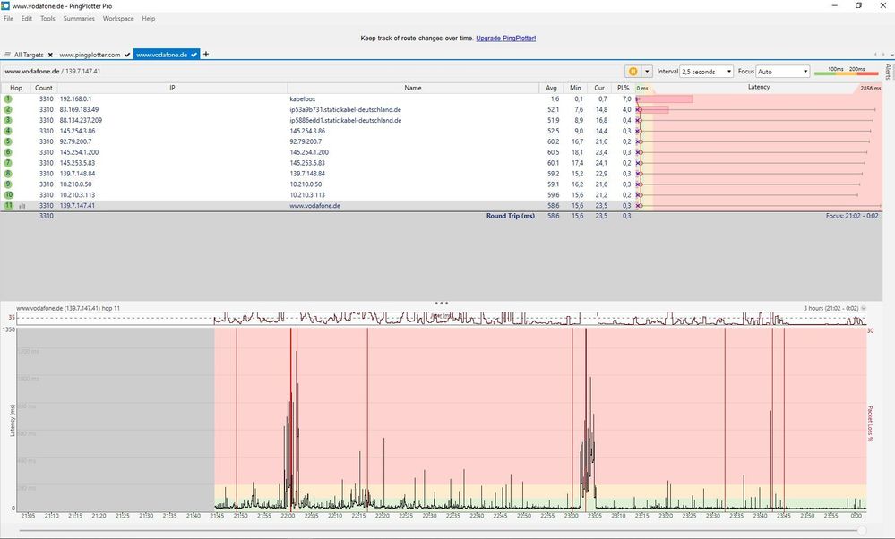
Task: Click the green hop 11 circle
Action: [x=8, y=205]
